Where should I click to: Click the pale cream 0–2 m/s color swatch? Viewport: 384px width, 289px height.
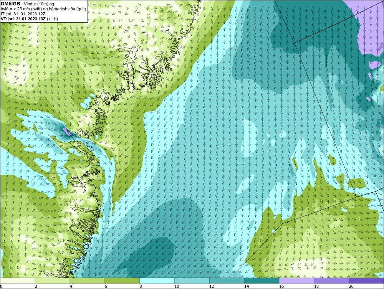point(18,281)
